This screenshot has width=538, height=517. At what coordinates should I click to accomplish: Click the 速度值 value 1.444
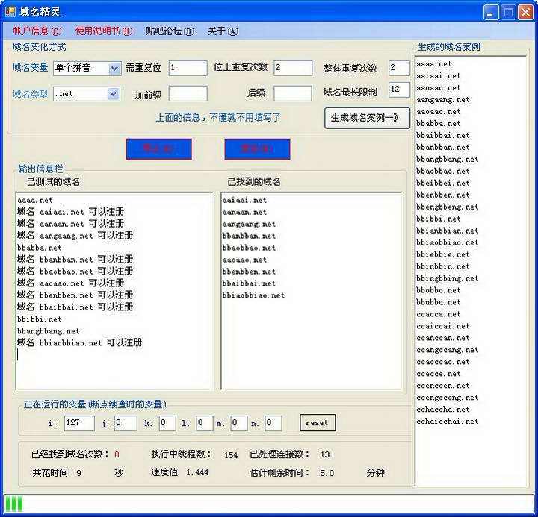pyautogui.click(x=197, y=473)
